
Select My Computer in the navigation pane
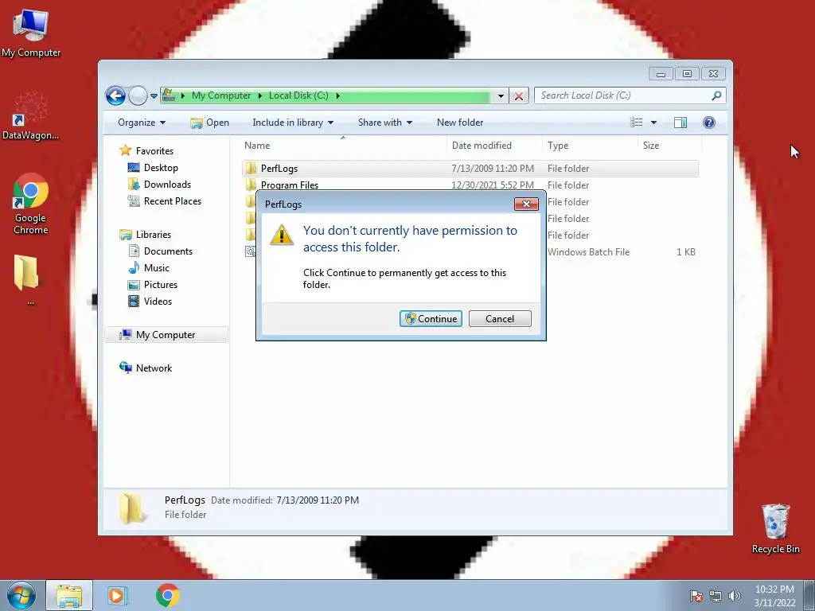[166, 335]
